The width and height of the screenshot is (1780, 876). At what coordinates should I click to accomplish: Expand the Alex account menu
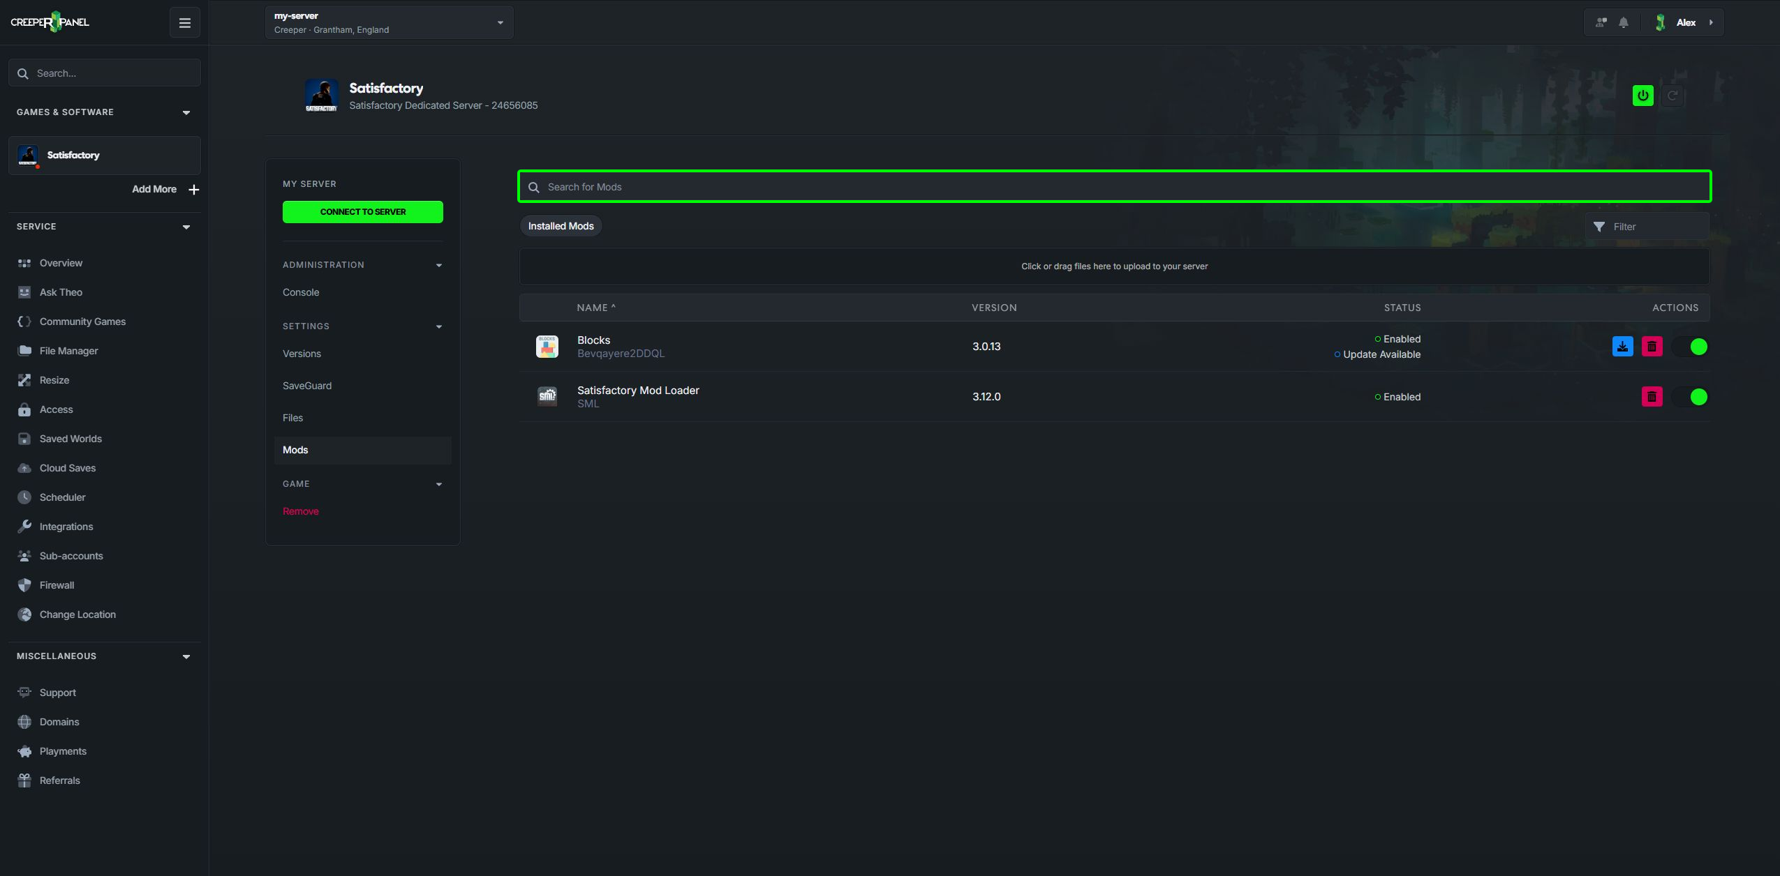point(1685,22)
